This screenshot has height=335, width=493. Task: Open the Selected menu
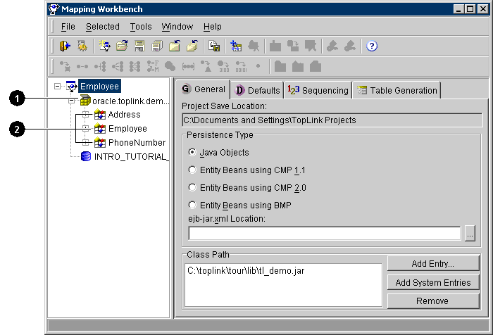click(103, 27)
